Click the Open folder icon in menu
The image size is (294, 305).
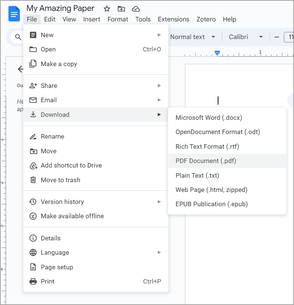pyautogui.click(x=33, y=50)
